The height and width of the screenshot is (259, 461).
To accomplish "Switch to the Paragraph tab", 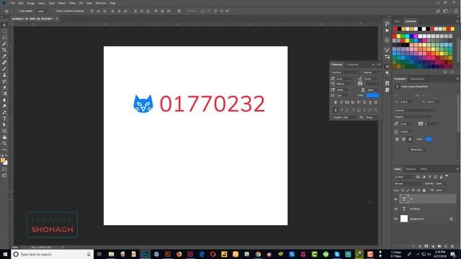I will click(352, 65).
